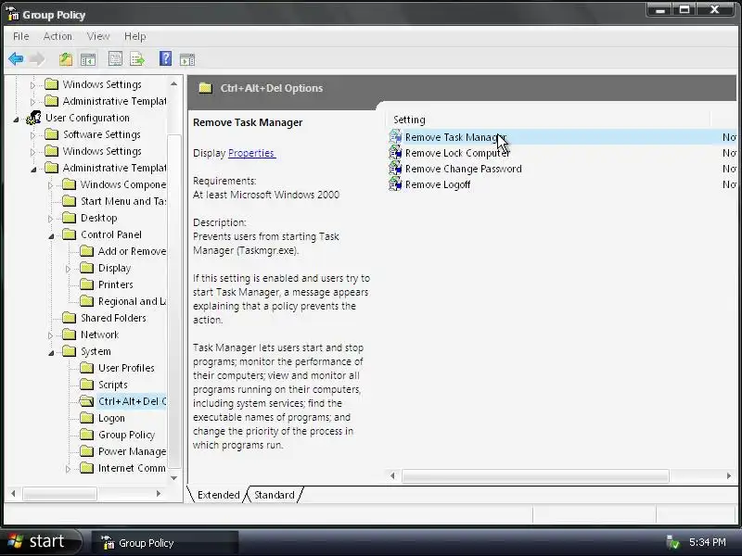742x556 pixels.
Task: Click the Up one level folder icon
Action: (66, 59)
